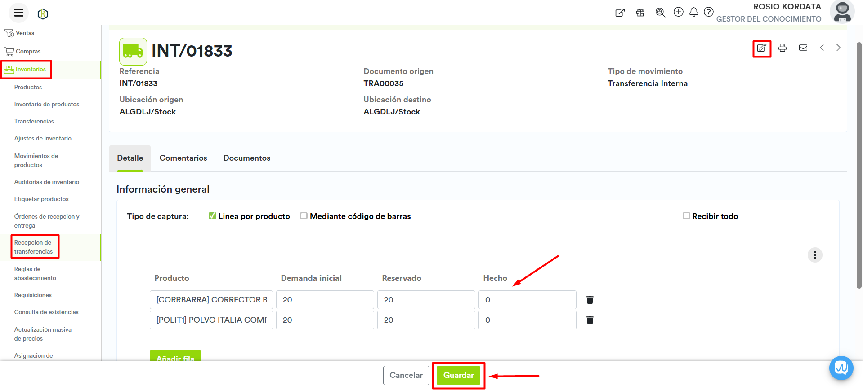863x390 pixels.
Task: Check the Recibir todo option
Action: [x=686, y=216]
